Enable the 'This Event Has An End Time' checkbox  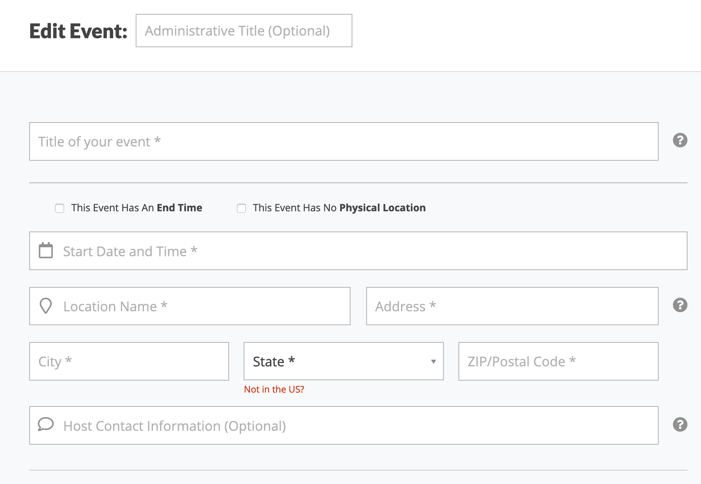point(60,208)
